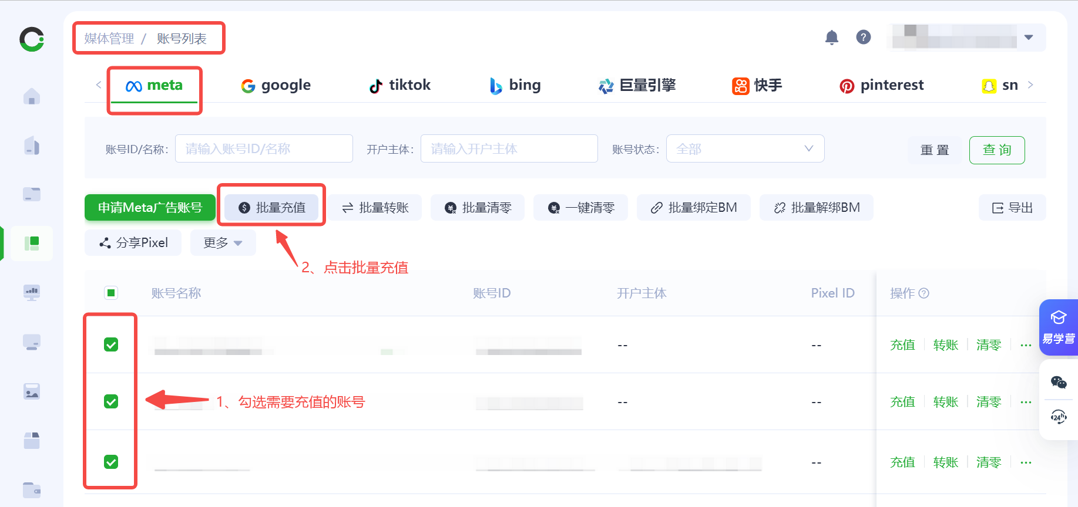The image size is (1078, 507).
Task: Open the WeChat contact icon
Action: tap(1059, 383)
